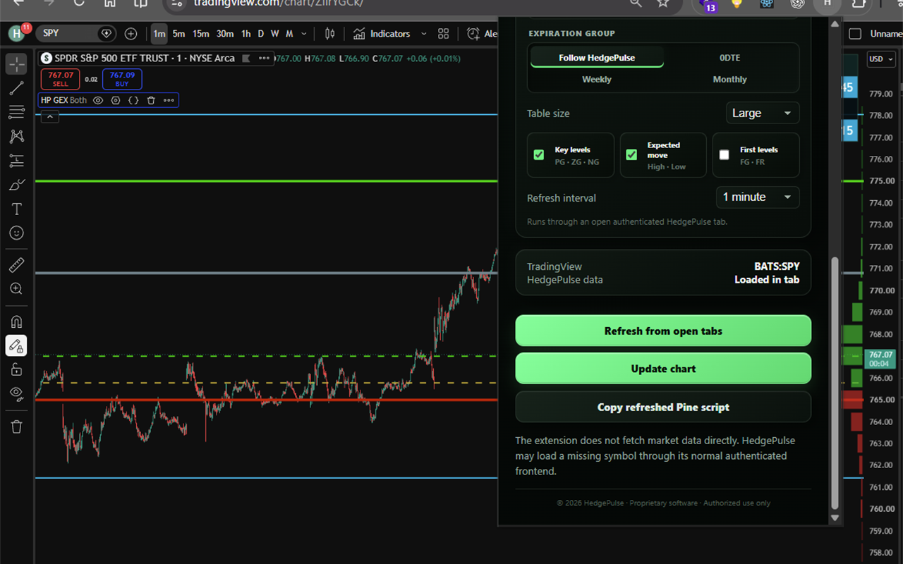Switch chart to 1h interval
Screen dimensions: 903x564
pos(246,34)
